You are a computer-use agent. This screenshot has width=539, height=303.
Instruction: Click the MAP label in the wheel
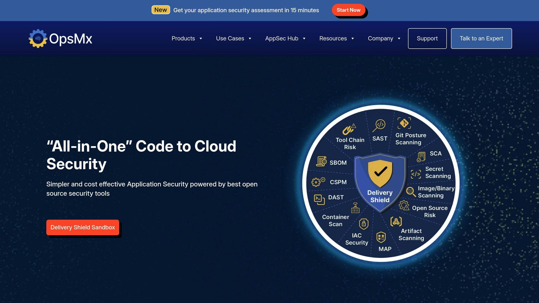385,249
